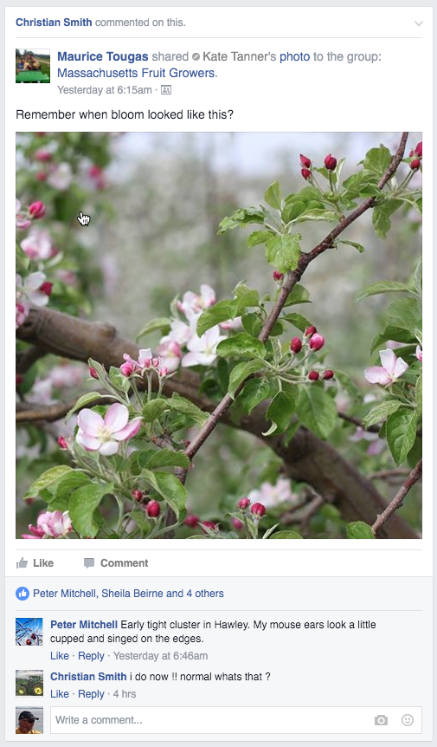Open Maurice Tougas profile name link

pos(103,56)
